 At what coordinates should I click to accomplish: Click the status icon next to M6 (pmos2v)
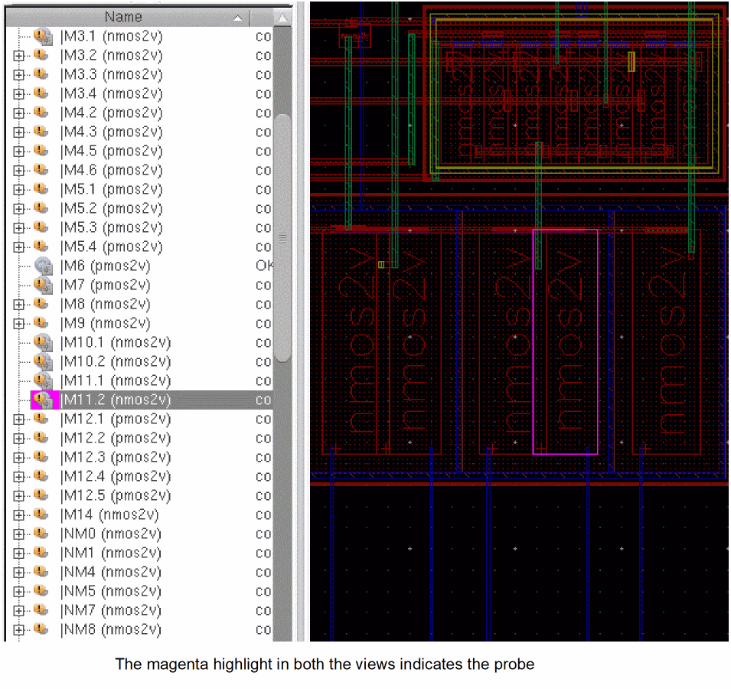click(44, 266)
